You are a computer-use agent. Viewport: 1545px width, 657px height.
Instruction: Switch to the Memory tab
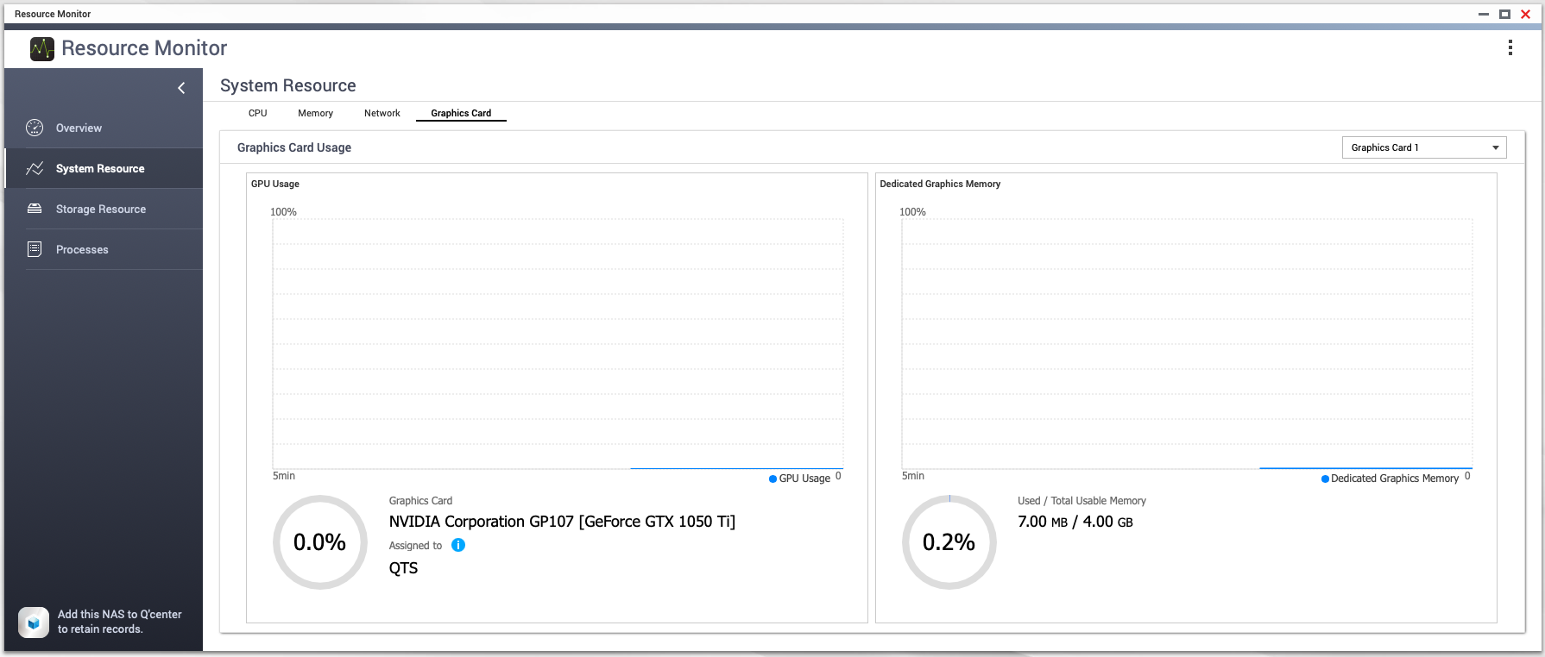pos(315,113)
